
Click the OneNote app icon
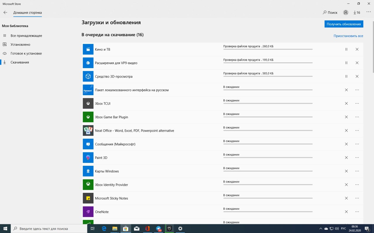88,212
